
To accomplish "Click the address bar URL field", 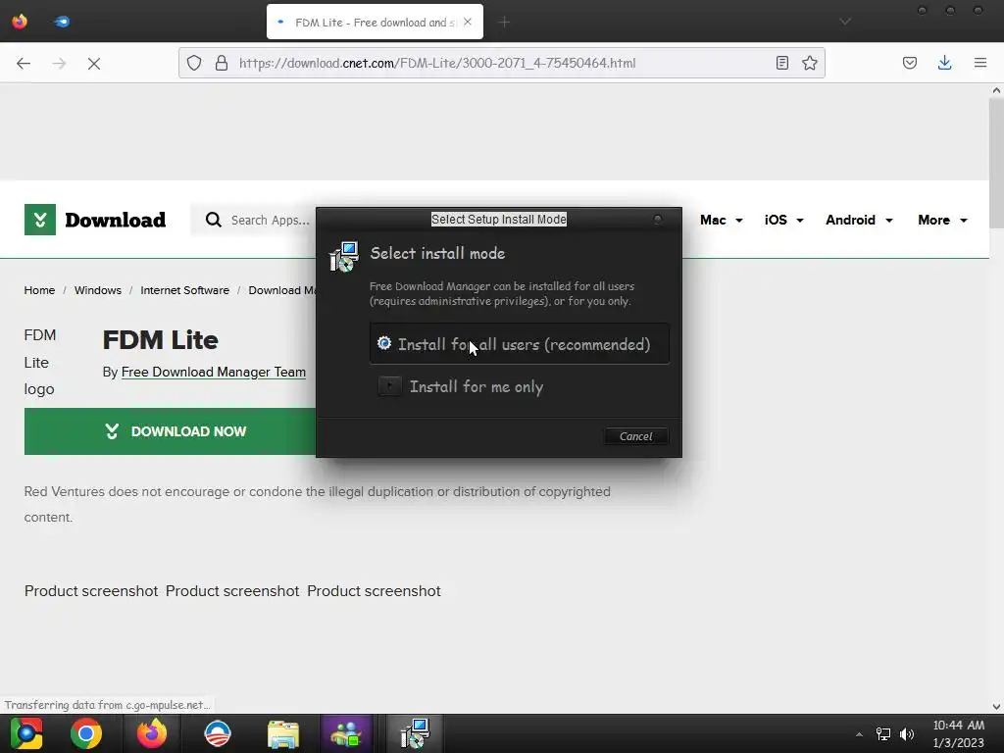I will [501, 63].
